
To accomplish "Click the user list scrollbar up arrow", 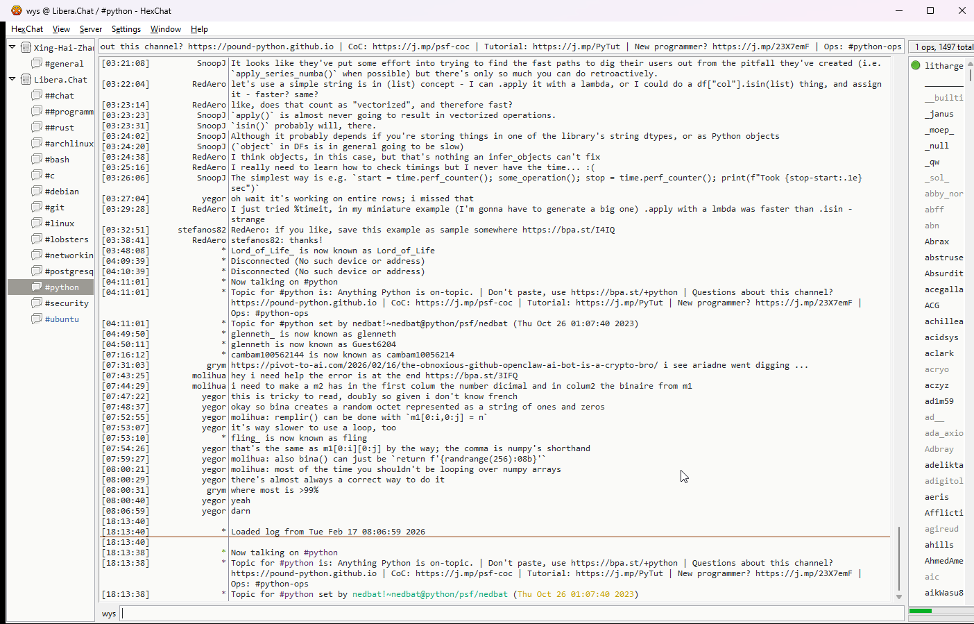I will (x=971, y=64).
